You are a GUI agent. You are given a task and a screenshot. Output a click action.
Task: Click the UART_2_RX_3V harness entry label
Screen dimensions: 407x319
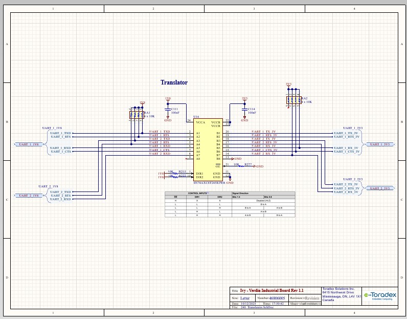pyautogui.click(x=346, y=192)
